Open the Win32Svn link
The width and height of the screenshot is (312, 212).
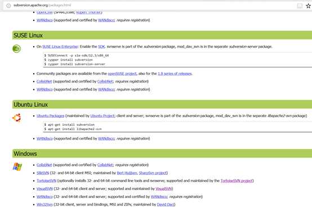point(44,205)
